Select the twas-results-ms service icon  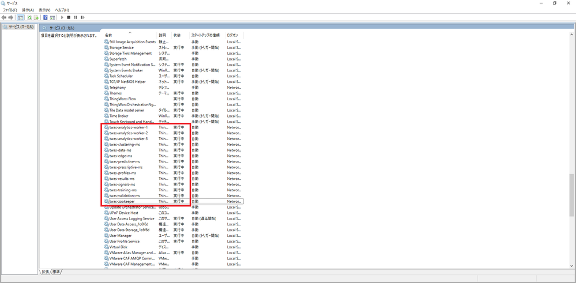[x=107, y=179]
